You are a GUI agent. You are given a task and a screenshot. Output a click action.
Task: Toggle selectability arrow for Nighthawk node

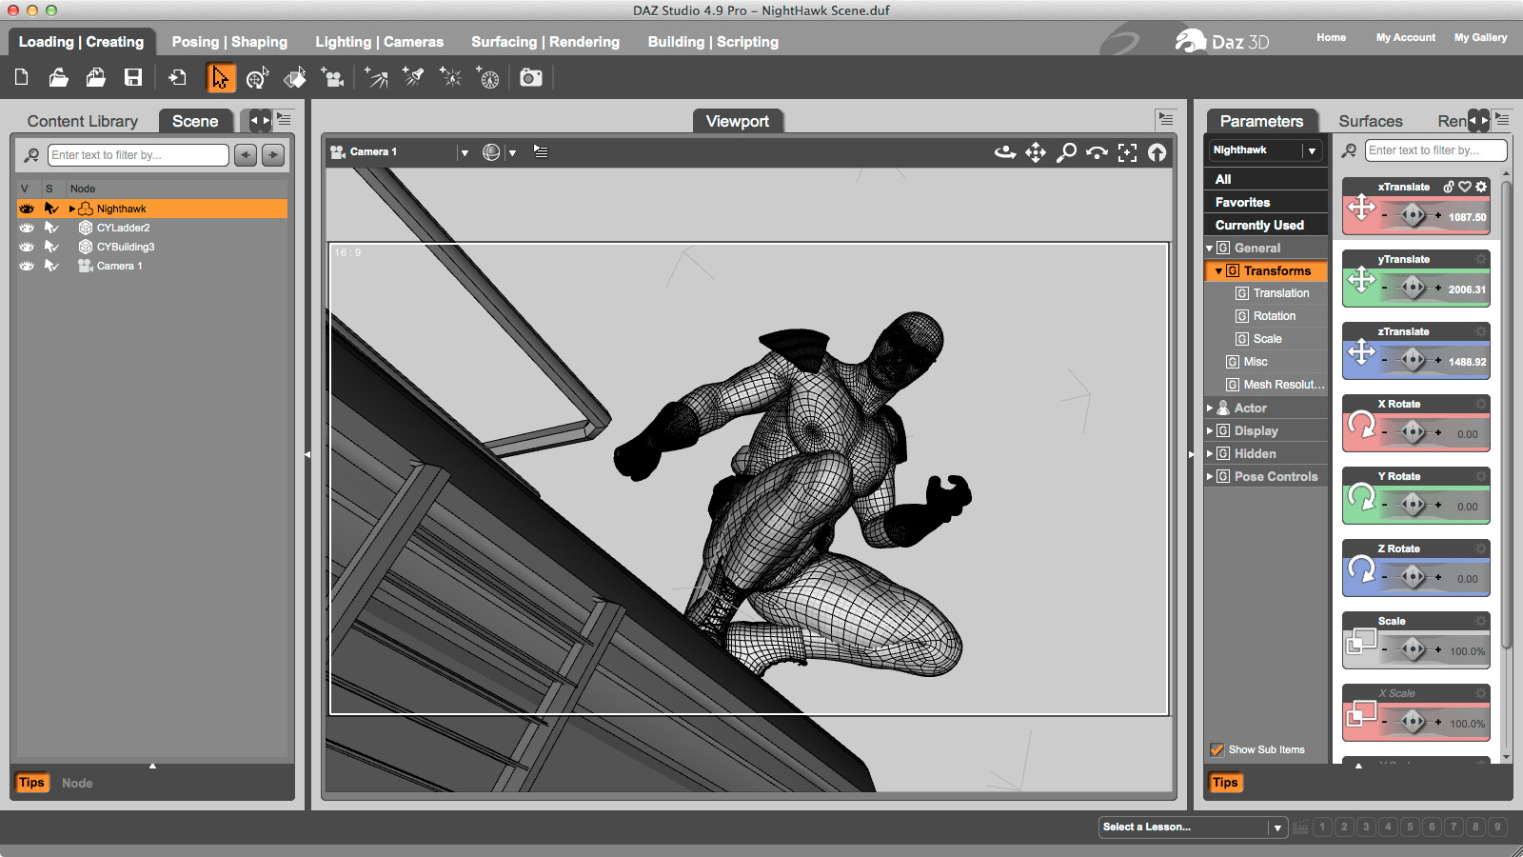(x=51, y=209)
